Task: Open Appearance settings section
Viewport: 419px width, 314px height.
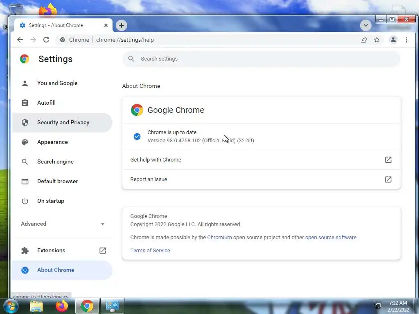Action: (x=62, y=142)
